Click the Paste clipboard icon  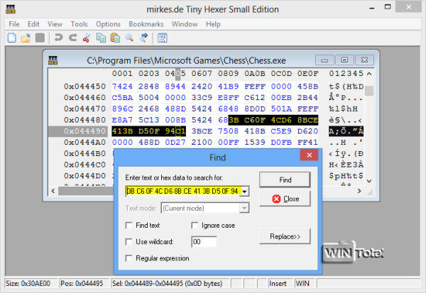coord(115,37)
